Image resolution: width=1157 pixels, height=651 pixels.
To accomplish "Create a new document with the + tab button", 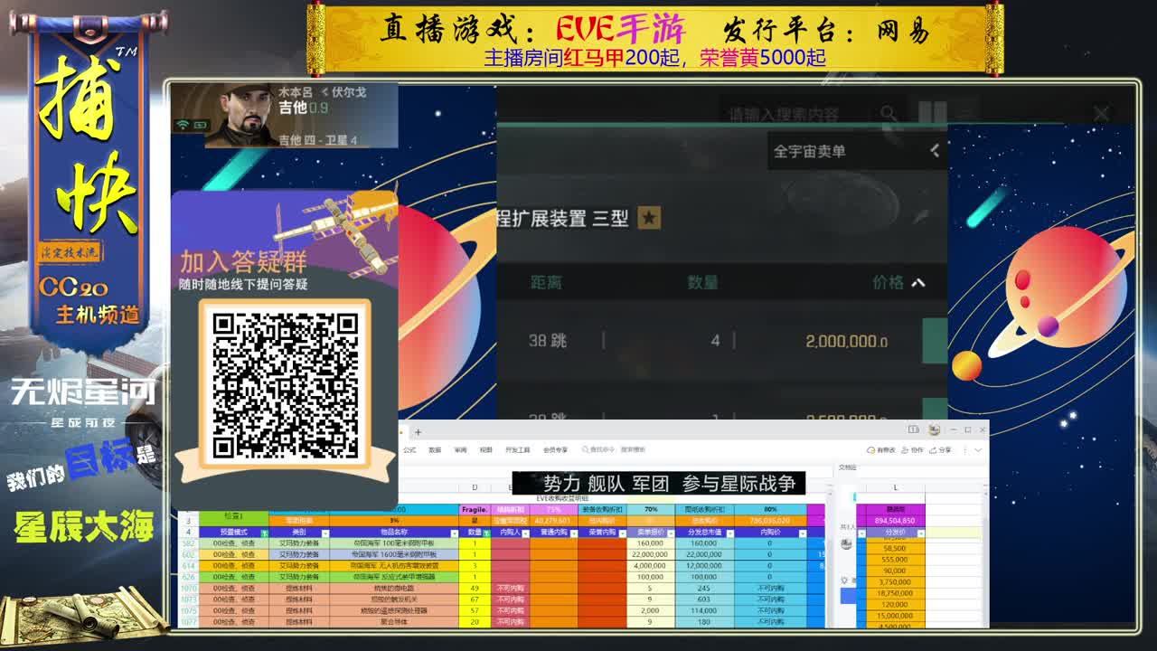I will coord(417,432).
